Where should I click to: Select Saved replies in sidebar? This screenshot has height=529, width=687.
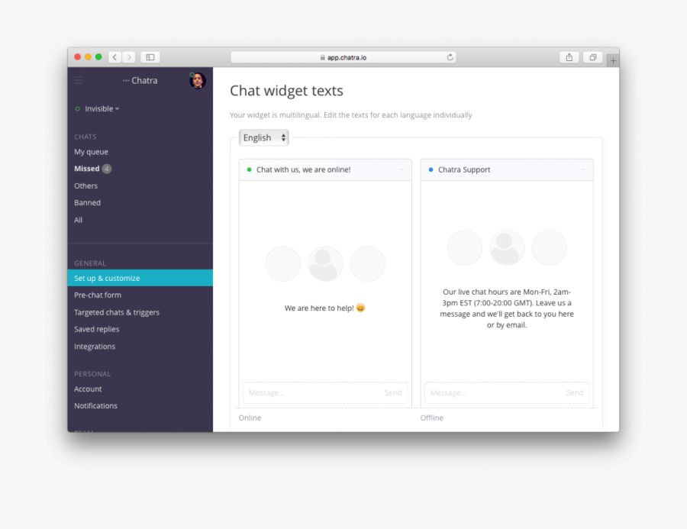pos(97,330)
